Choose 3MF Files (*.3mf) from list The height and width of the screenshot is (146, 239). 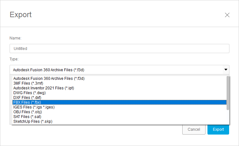point(119,83)
